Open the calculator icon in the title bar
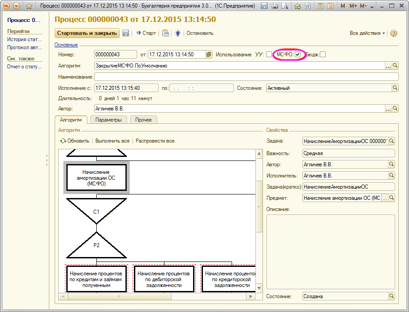The height and width of the screenshot is (312, 409). tap(320, 6)
